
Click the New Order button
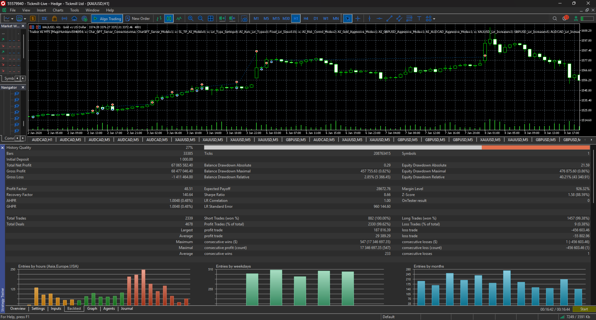138,19
